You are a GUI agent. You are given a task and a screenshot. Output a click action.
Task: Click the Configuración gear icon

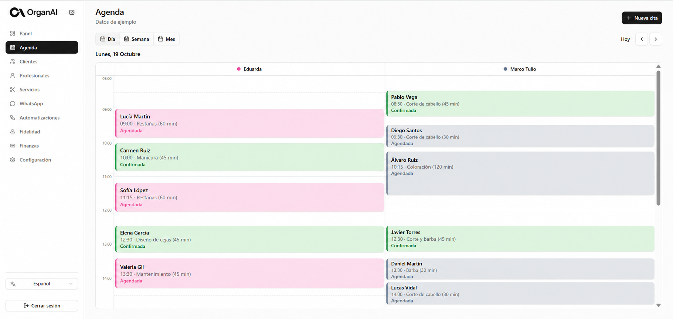[13, 160]
